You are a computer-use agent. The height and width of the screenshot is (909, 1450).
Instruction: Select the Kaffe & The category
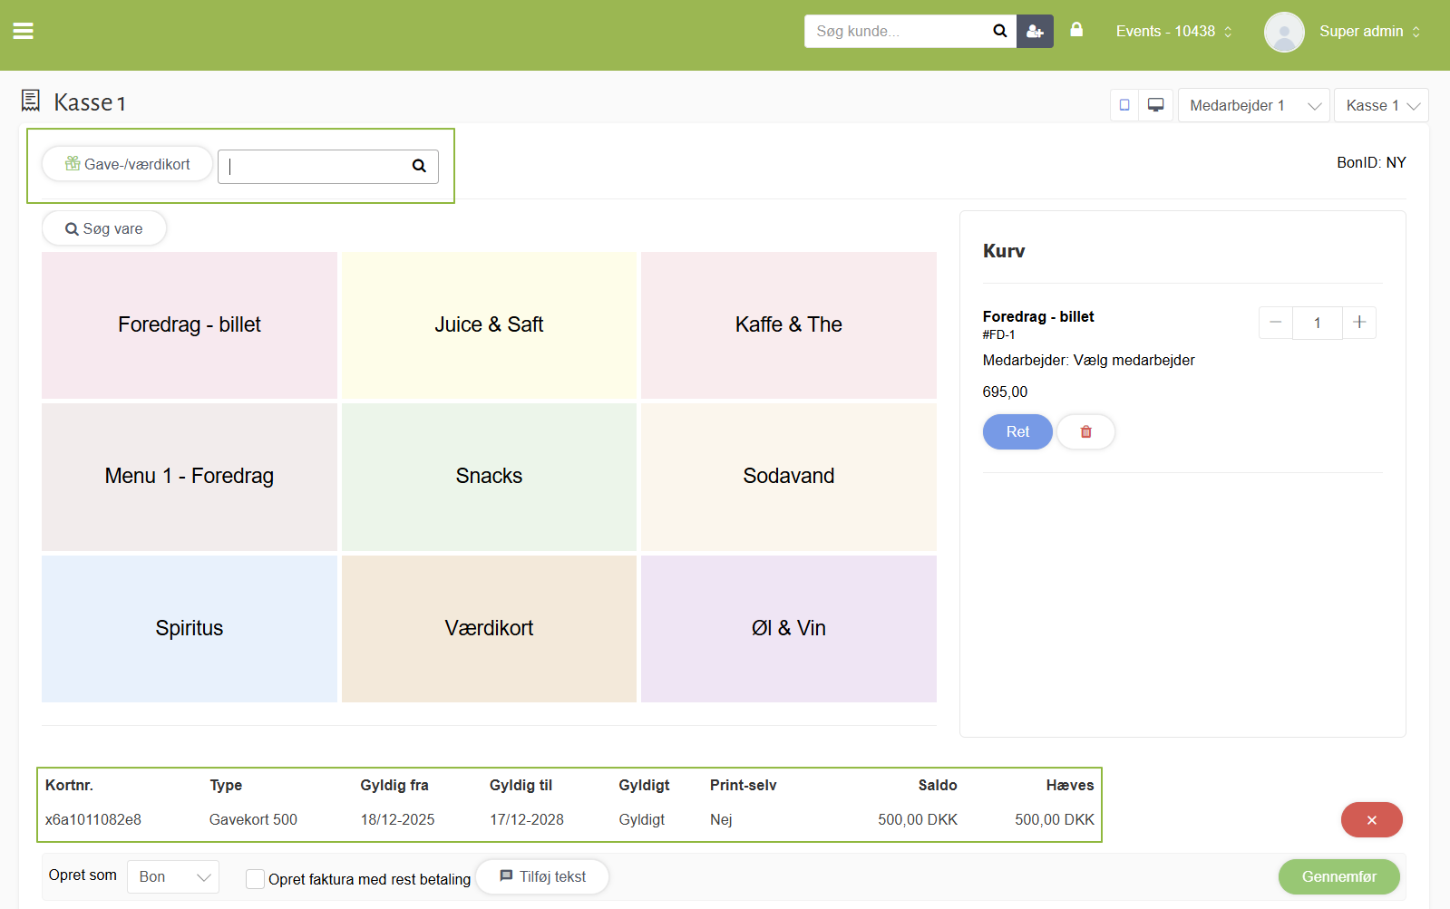click(788, 324)
